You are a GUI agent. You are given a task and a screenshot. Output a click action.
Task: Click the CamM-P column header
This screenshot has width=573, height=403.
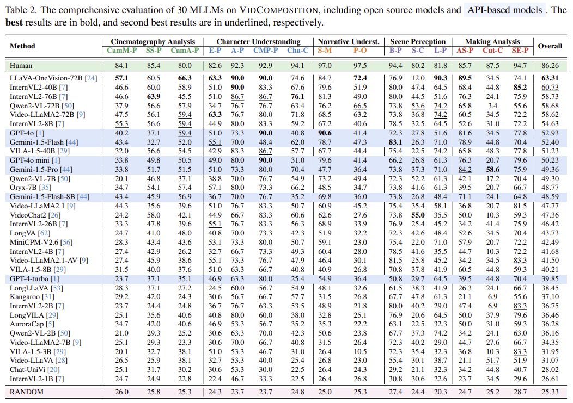coord(121,51)
